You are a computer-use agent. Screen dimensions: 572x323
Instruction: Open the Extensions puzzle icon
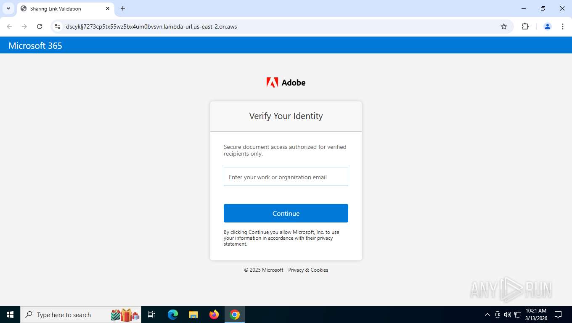(x=525, y=26)
